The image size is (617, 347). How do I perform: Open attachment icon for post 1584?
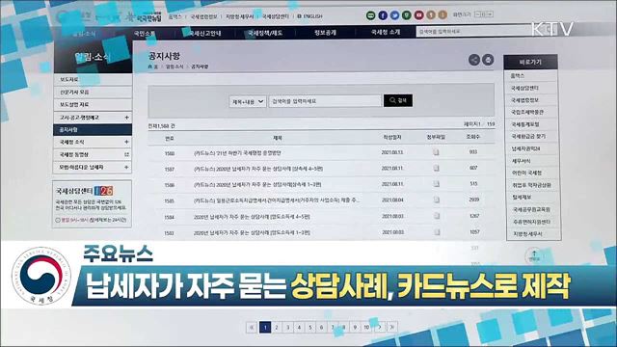pos(437,216)
